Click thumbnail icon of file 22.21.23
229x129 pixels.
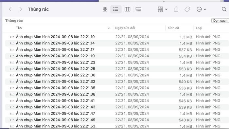[x=12, y=63]
